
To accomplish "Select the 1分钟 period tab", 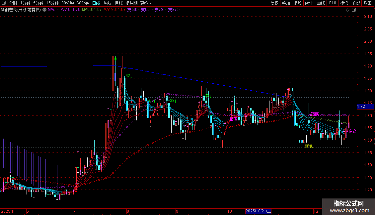I will [x=25, y=3].
